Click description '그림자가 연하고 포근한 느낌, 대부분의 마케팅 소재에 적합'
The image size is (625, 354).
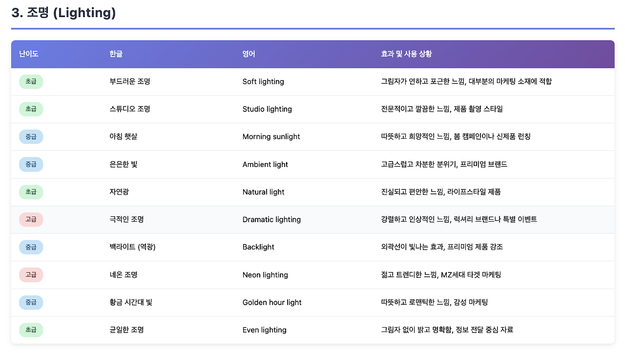click(466, 82)
